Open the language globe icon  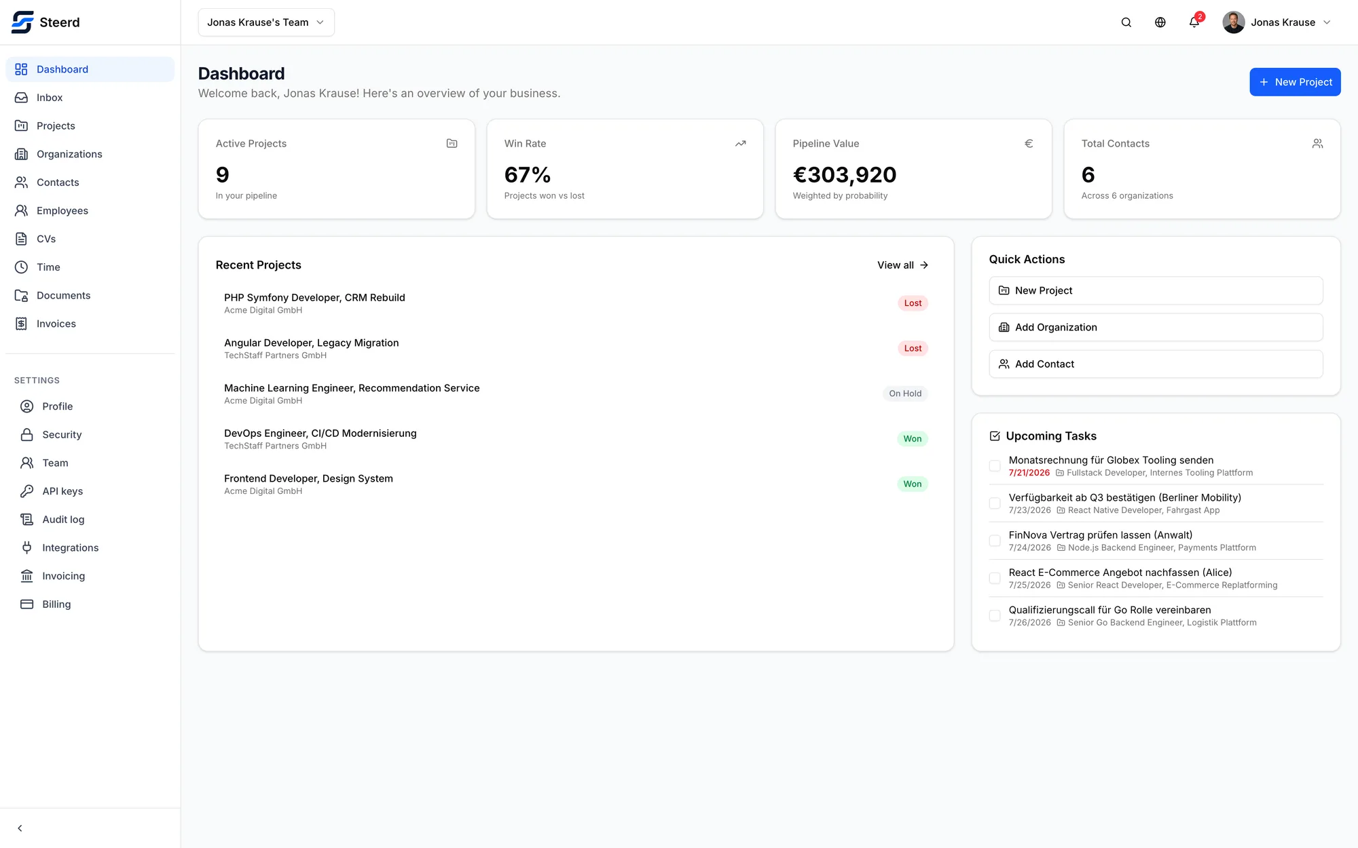pyautogui.click(x=1160, y=22)
